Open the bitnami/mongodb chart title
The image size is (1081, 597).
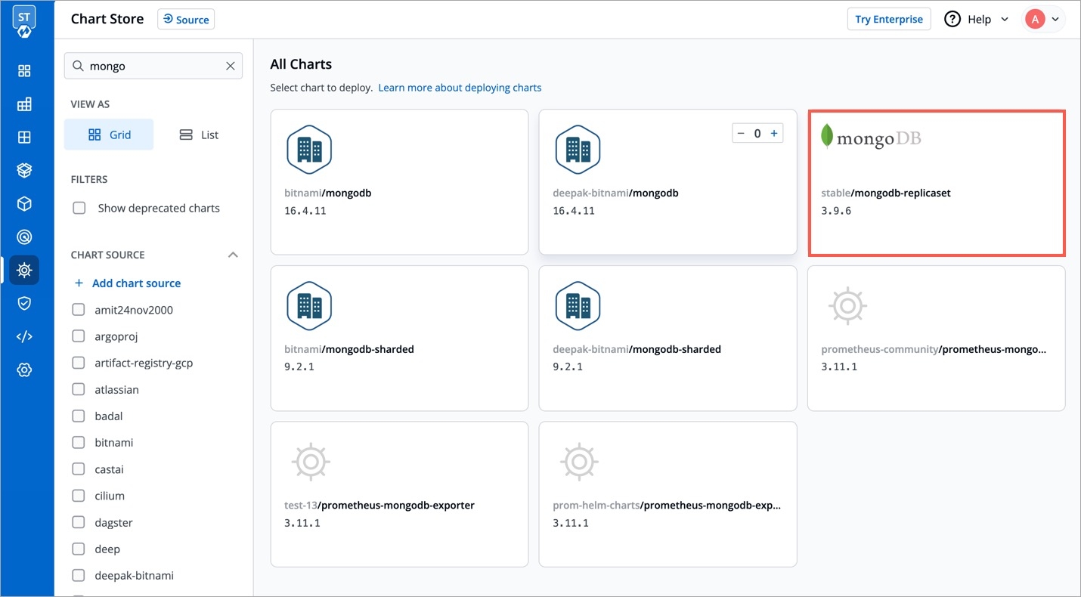point(327,193)
